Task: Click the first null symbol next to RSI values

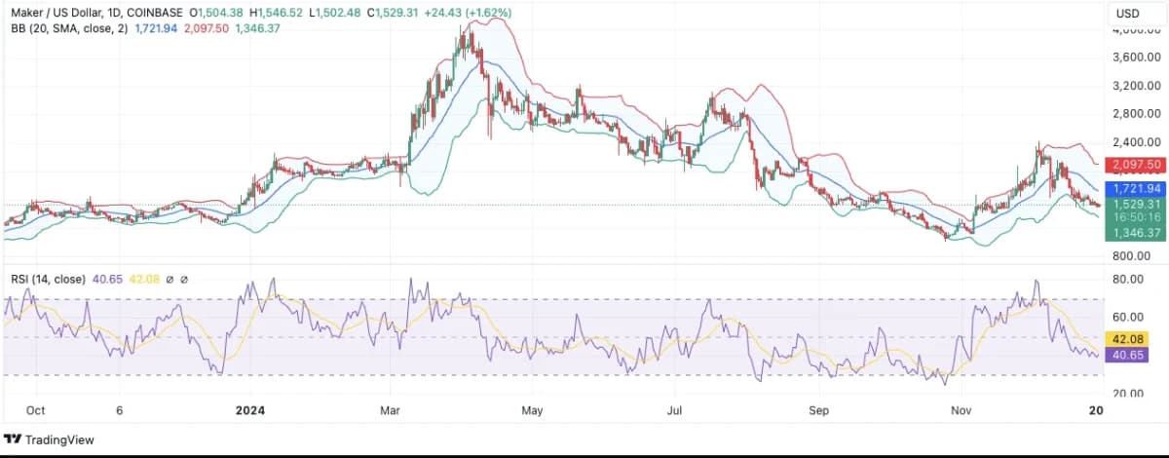Action: pyautogui.click(x=170, y=280)
